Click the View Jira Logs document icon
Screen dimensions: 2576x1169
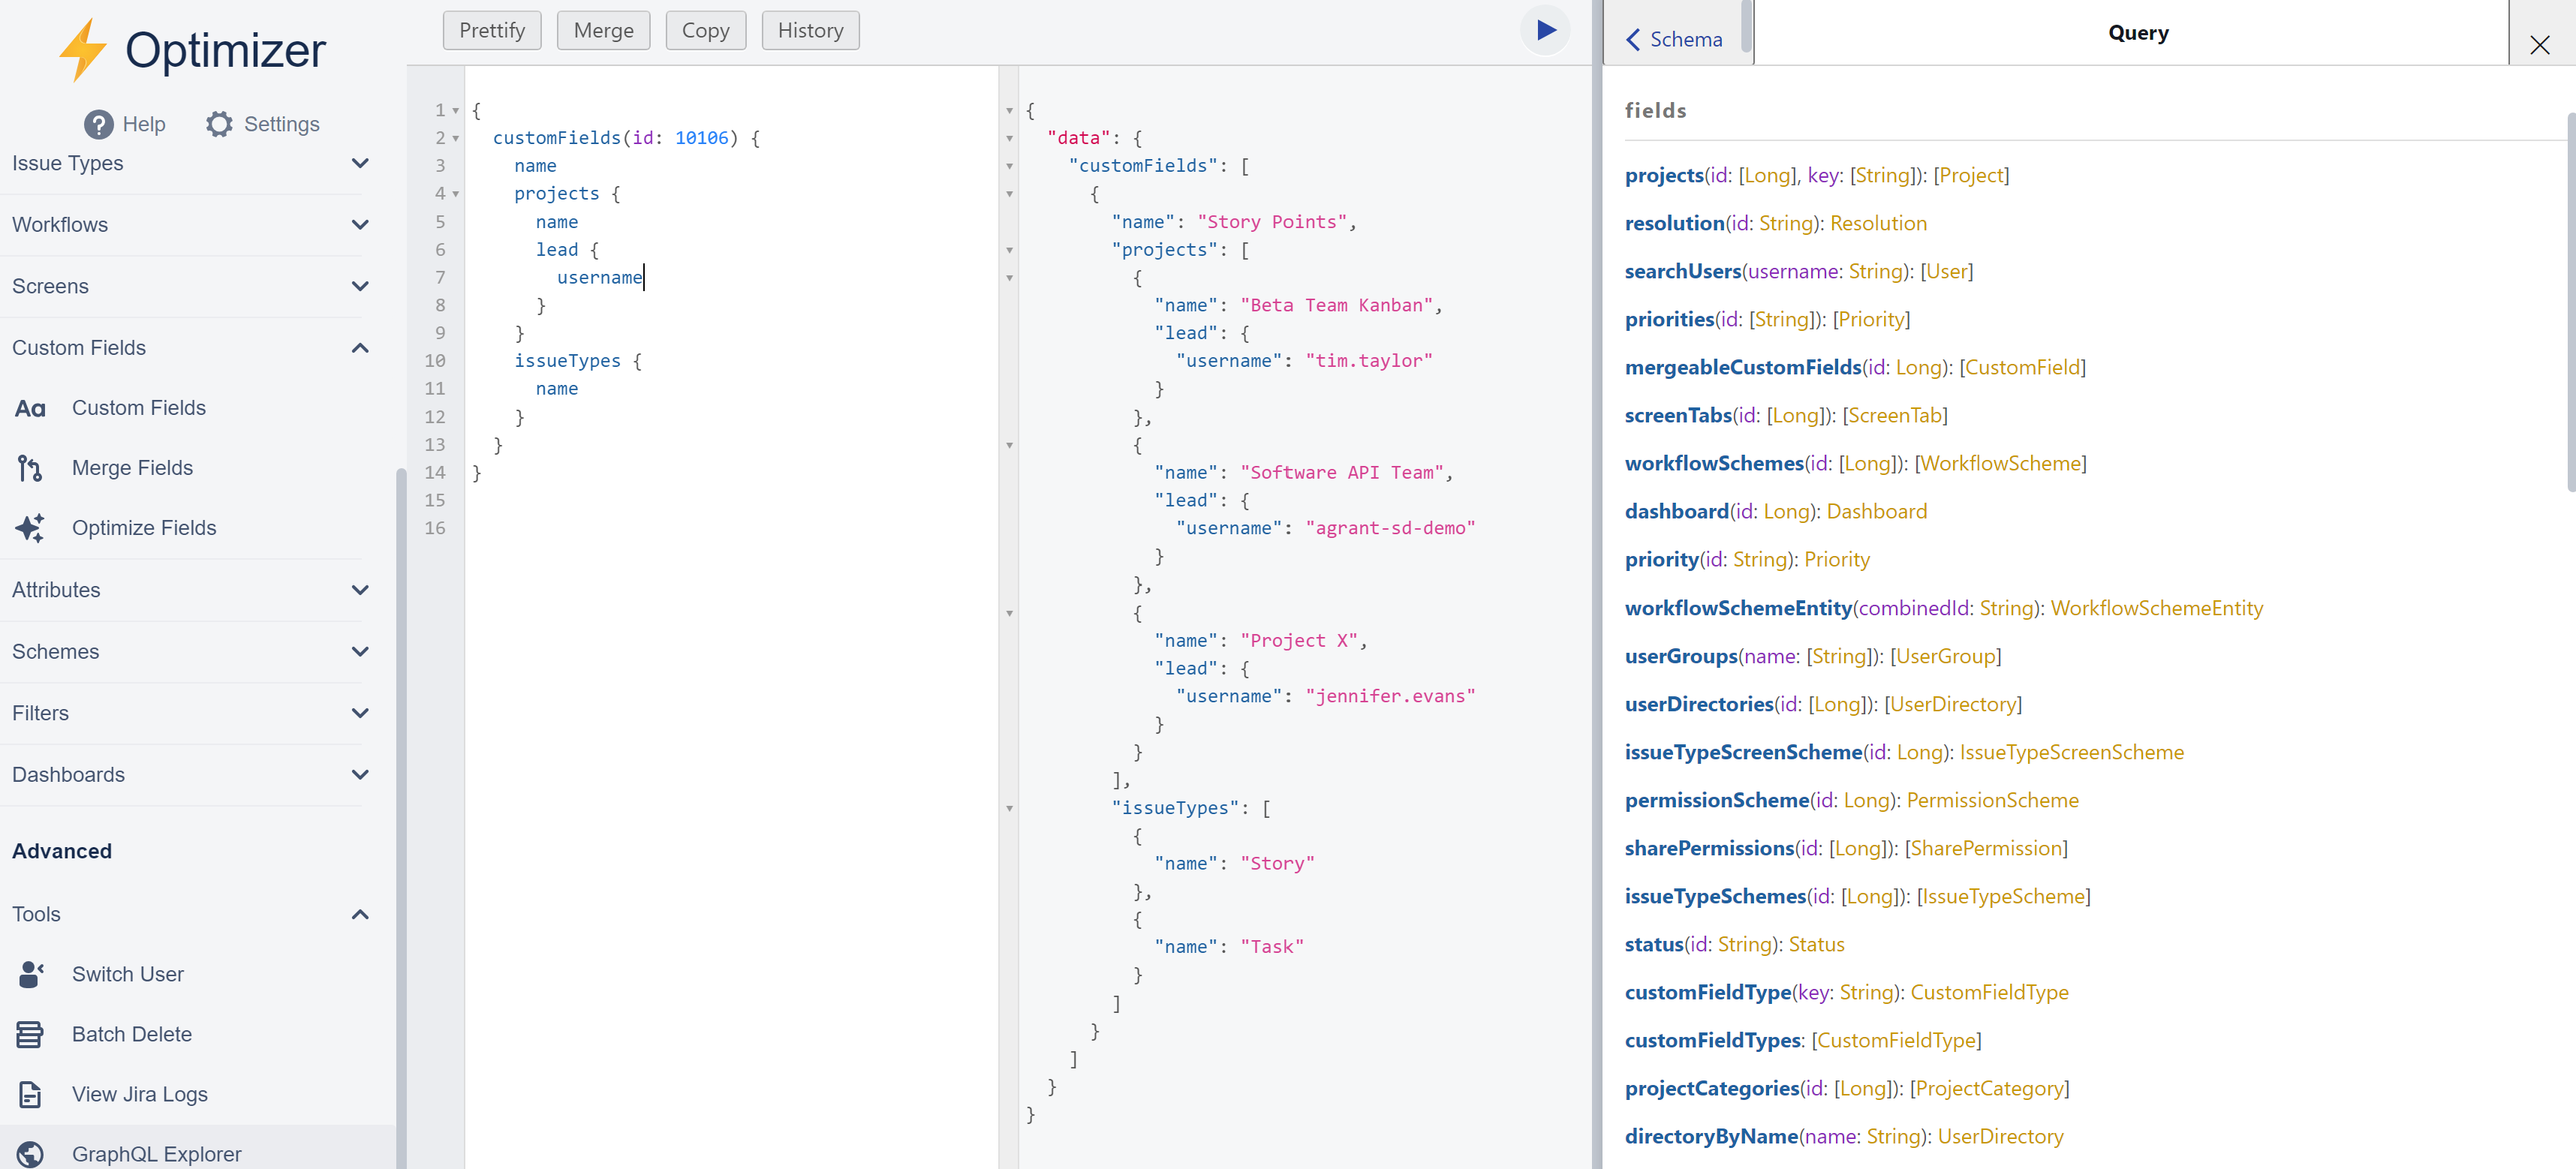click(x=29, y=1094)
